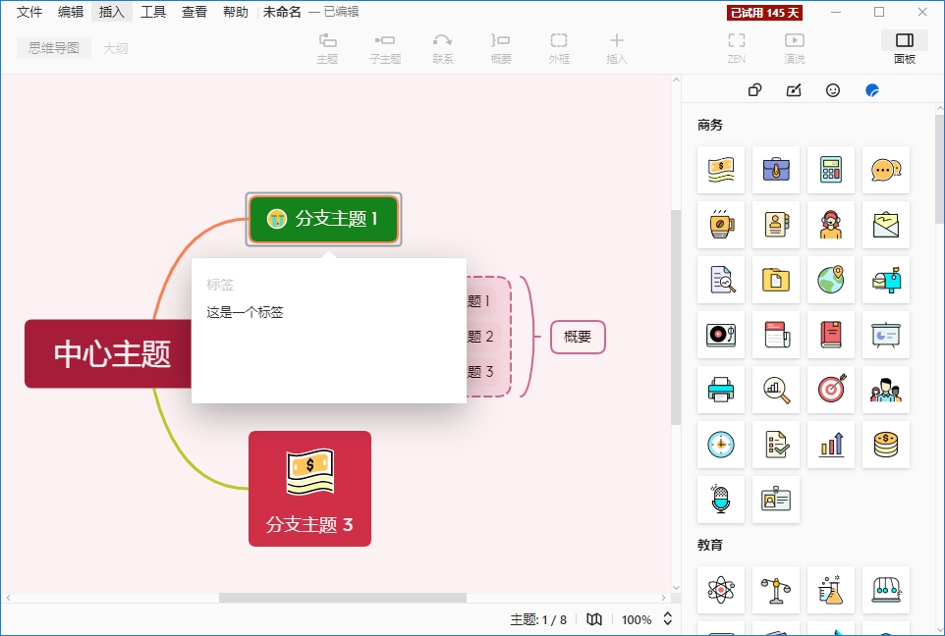
Task: Select the 概要 summary topic
Action: pos(578,337)
